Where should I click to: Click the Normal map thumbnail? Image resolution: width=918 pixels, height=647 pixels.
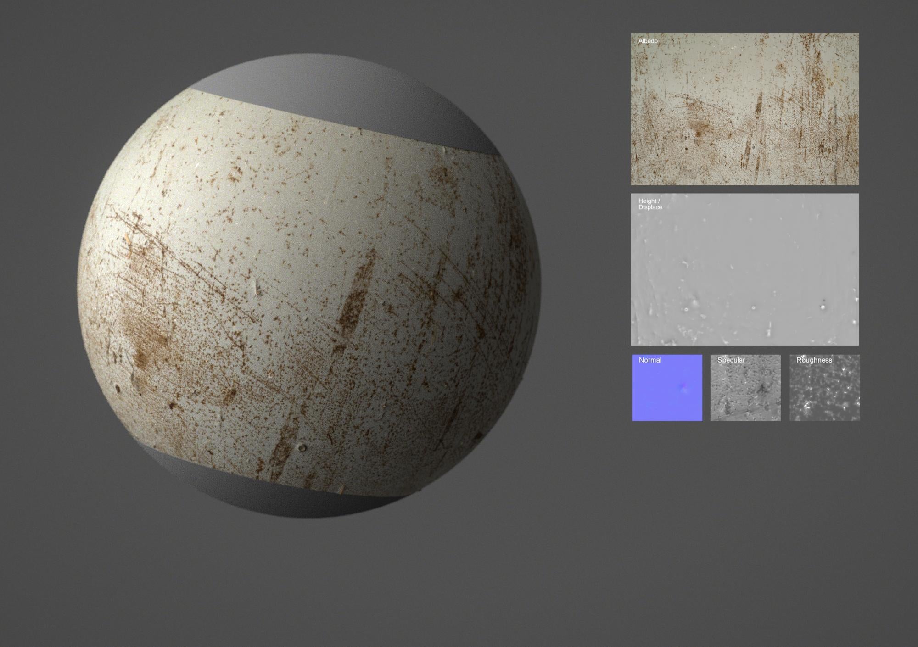point(667,388)
